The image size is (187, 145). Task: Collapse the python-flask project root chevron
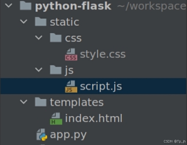point(9,6)
